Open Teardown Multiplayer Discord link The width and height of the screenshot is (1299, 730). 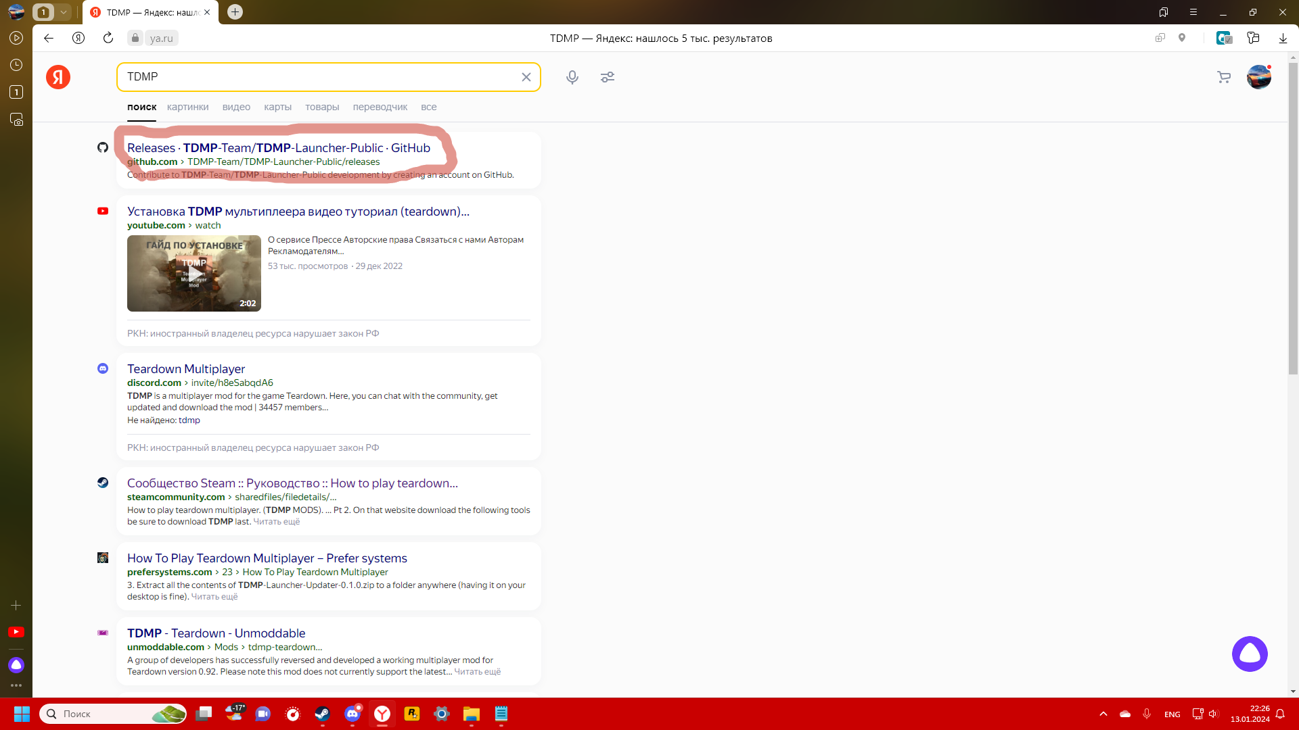[186, 369]
